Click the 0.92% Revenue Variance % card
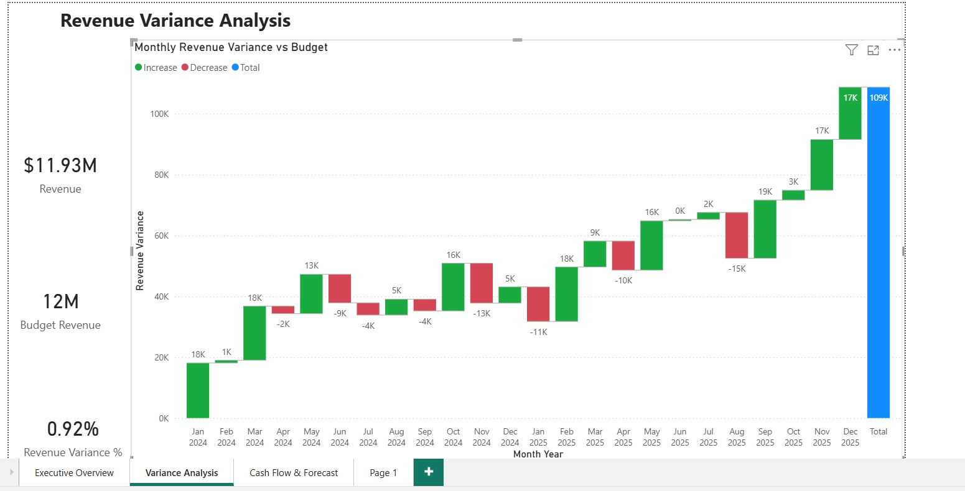The height and width of the screenshot is (491, 965). (73, 435)
